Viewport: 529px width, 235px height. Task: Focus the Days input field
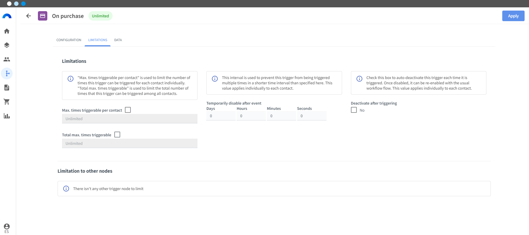221,116
